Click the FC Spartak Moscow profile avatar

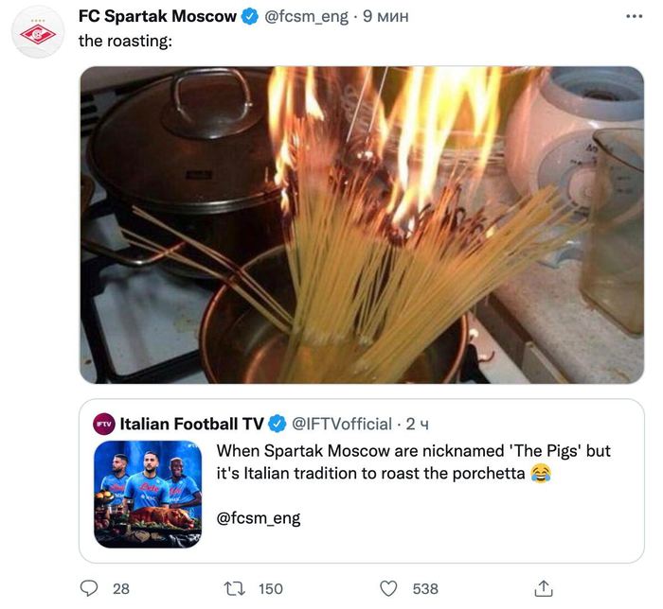pos(39,35)
